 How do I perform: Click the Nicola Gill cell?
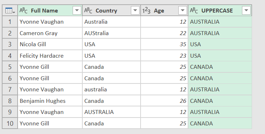tap(50, 44)
